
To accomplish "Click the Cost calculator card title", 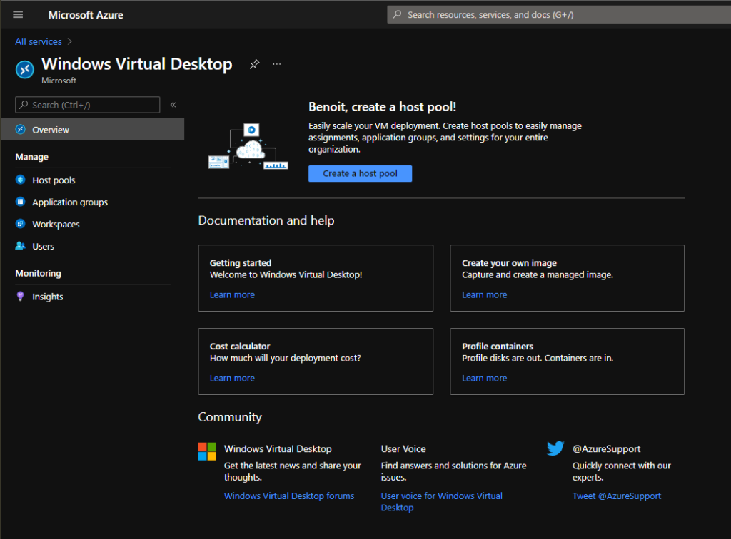I will click(240, 346).
